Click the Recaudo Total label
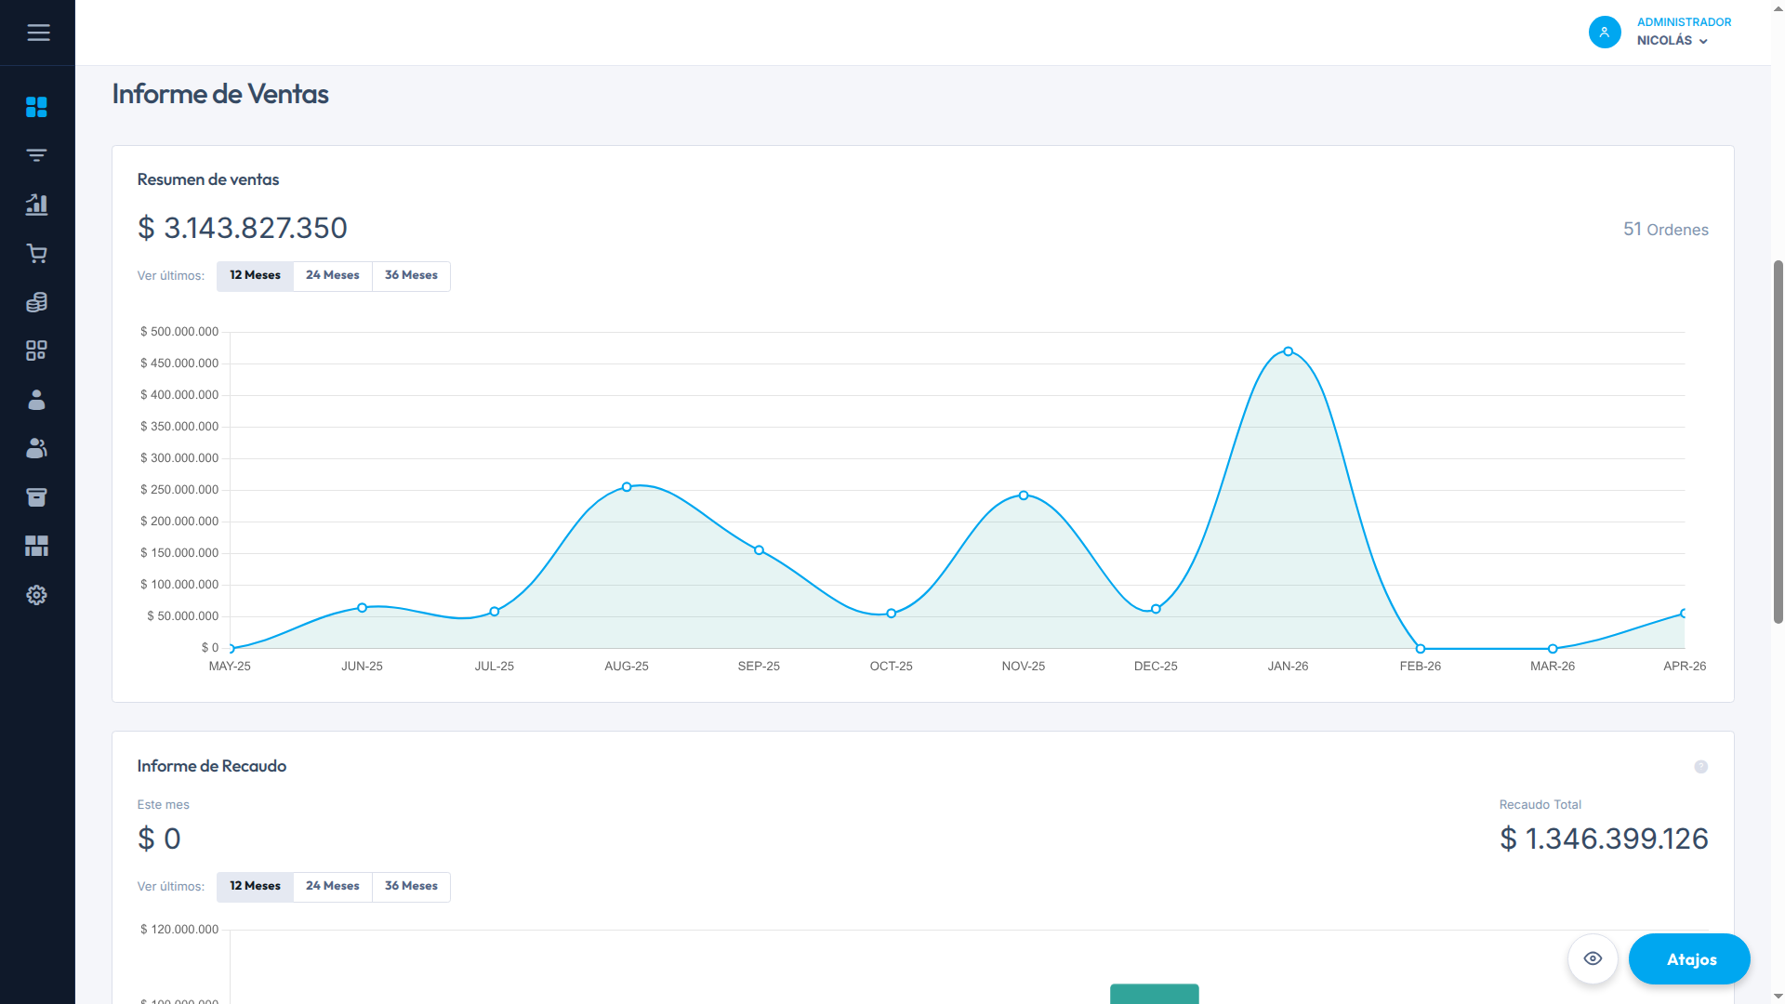The image size is (1785, 1004). coord(1540,805)
